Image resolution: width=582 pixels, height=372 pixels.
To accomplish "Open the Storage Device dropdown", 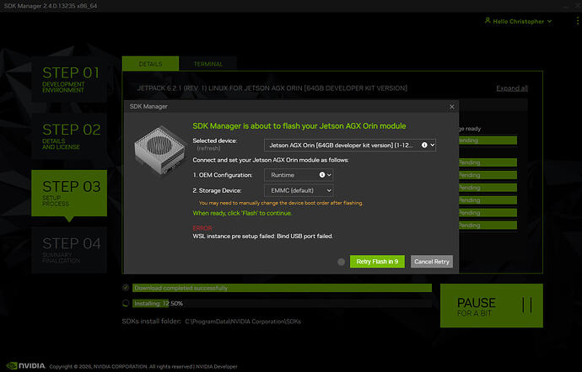I will [x=299, y=190].
